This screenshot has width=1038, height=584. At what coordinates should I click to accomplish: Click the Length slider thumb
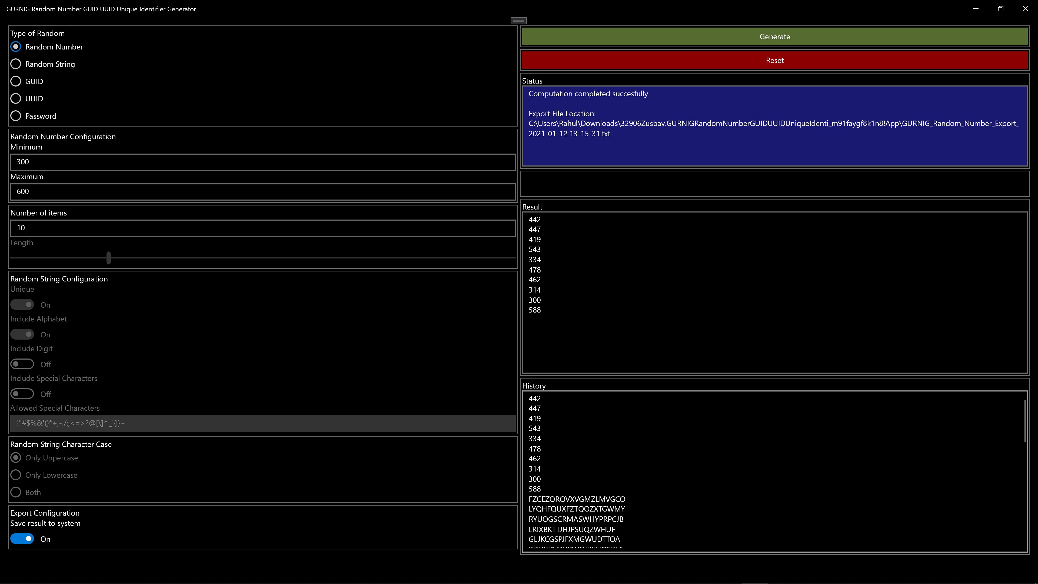(x=108, y=258)
